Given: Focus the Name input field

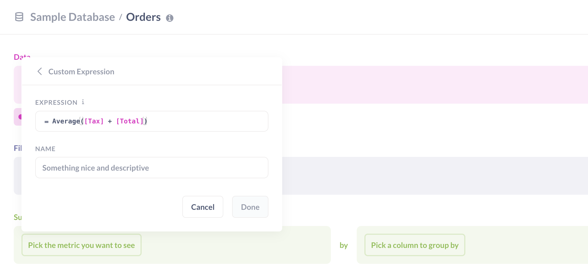Looking at the screenshot, I should (x=152, y=168).
